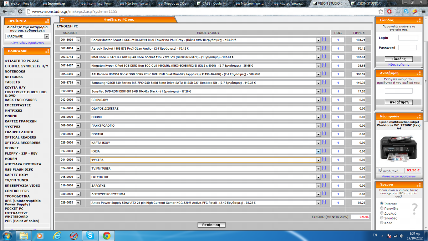This screenshot has height=241, width=428.
Task: Click the Epson WF-2520NF printer image
Action: (x=398, y=148)
